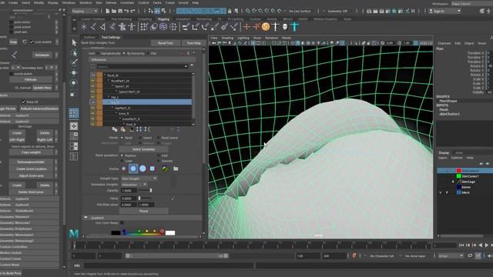The height and width of the screenshot is (277, 493).
Task: Select the solid circle brush profile
Action: tap(143, 169)
